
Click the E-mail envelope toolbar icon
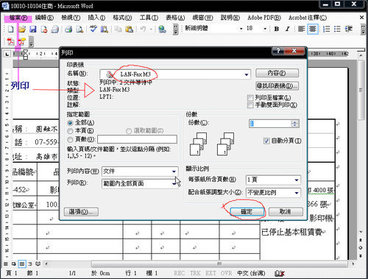tap(55, 29)
